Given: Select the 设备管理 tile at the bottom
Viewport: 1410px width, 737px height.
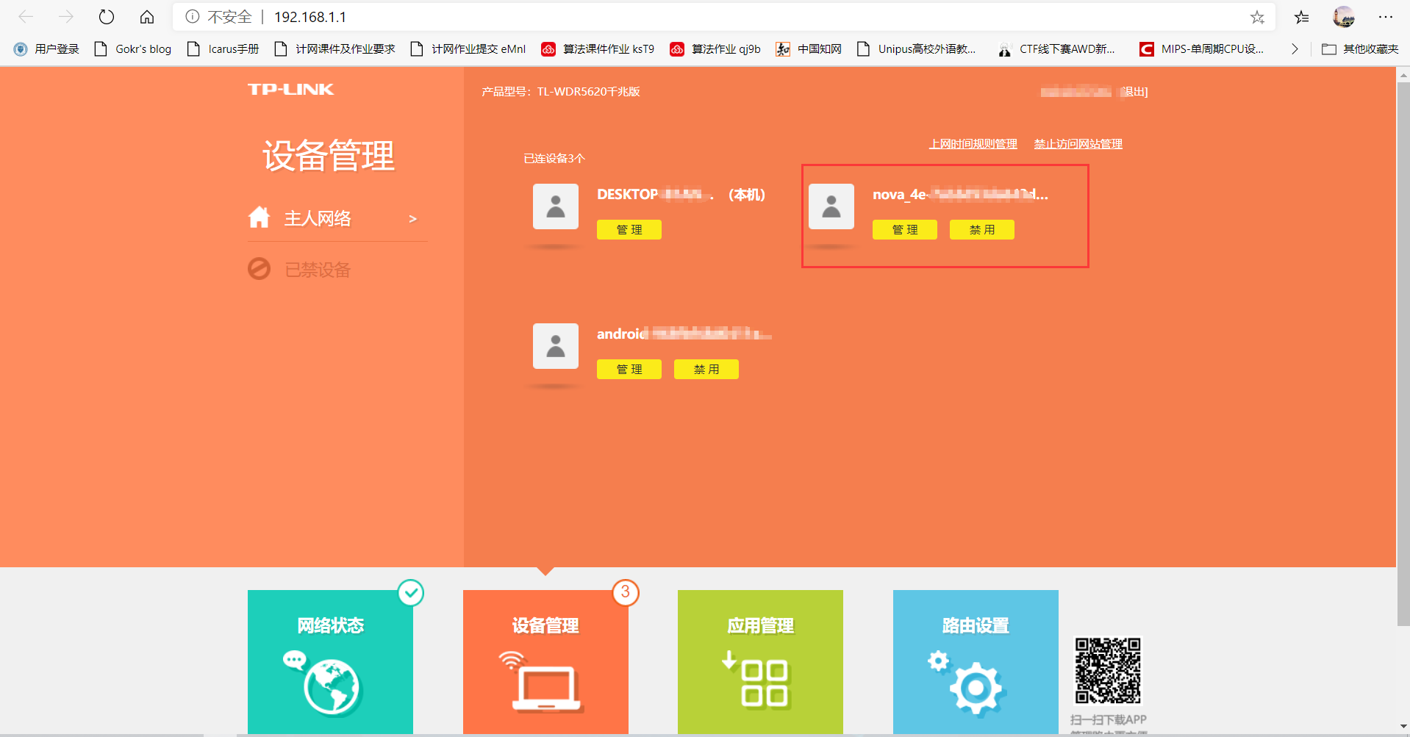Looking at the screenshot, I should pos(545,660).
